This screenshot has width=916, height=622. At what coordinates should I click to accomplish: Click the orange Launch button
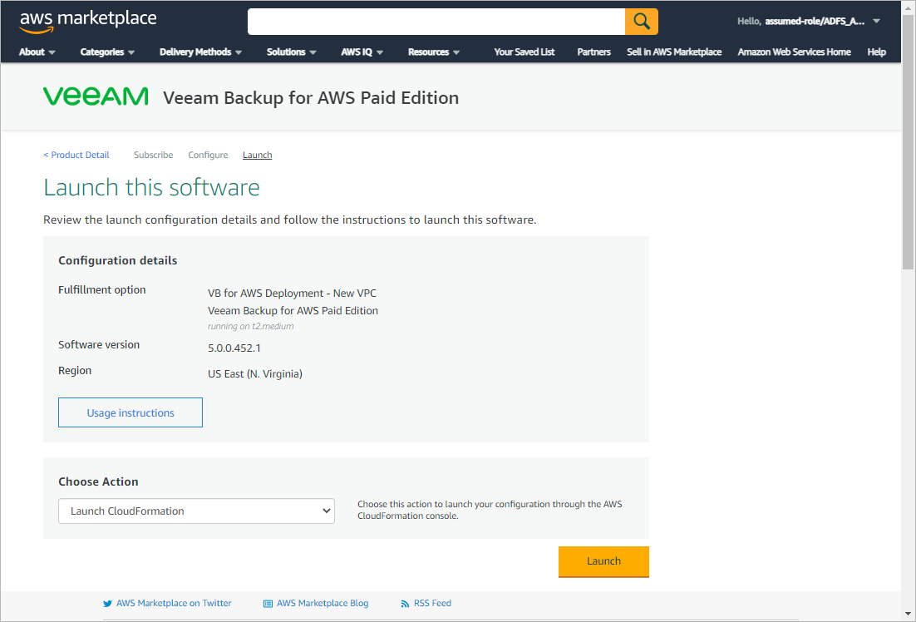(x=603, y=561)
